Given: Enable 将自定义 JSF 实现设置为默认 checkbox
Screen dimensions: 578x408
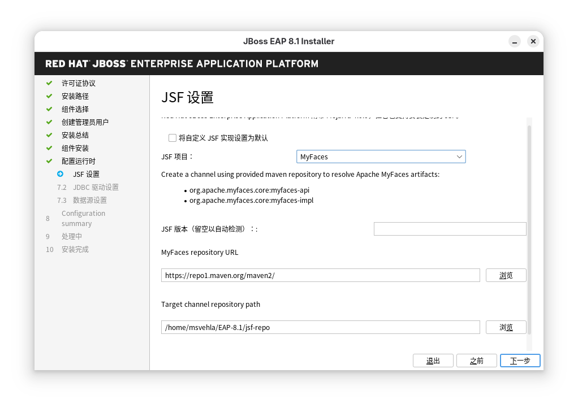Looking at the screenshot, I should (x=172, y=138).
